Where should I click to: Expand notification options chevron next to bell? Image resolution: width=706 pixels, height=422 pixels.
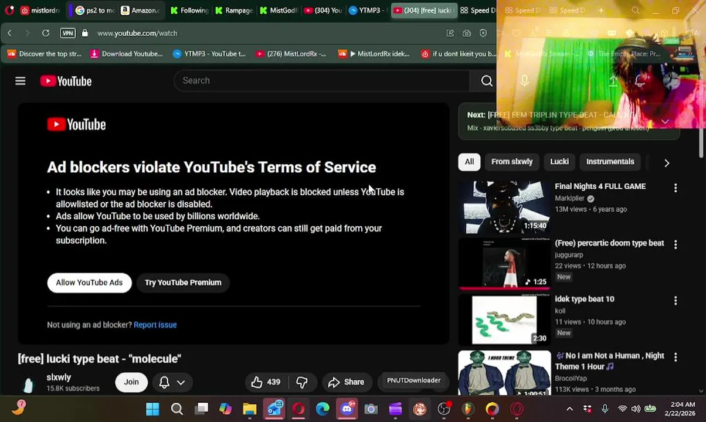181,382
